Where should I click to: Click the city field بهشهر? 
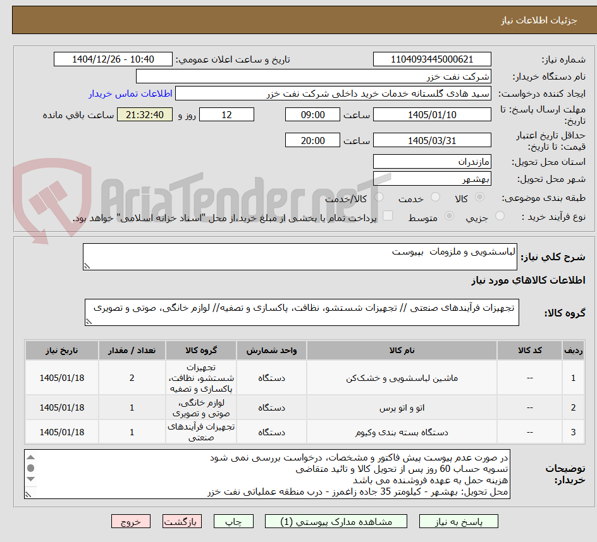tap(432, 179)
